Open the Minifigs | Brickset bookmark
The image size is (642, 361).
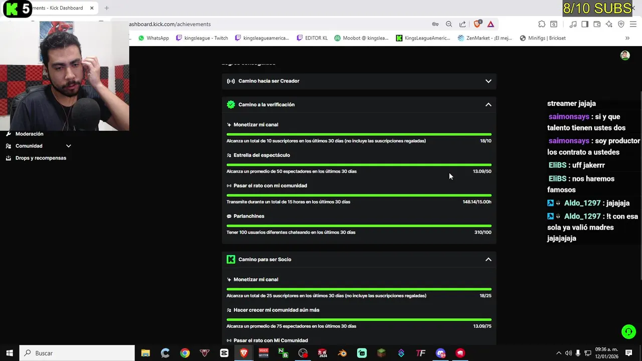click(x=543, y=38)
